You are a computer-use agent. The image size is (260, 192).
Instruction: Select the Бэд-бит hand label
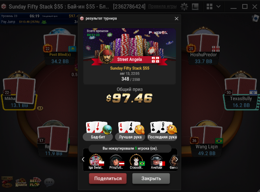click(x=98, y=137)
